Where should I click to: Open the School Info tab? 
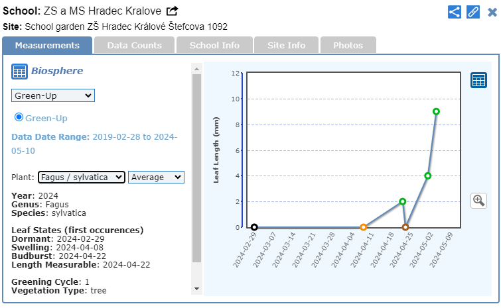[x=214, y=45]
